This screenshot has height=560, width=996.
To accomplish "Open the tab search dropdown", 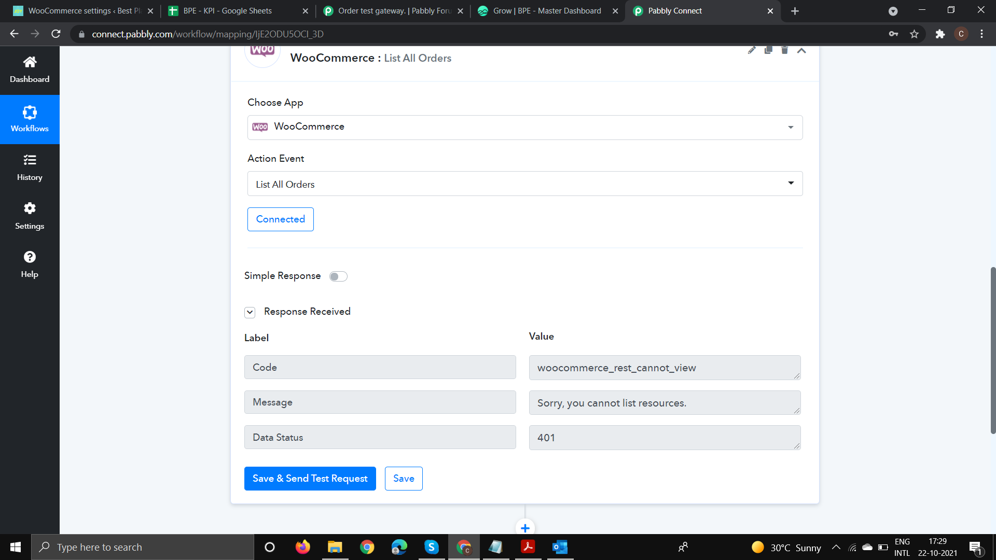I will [893, 11].
